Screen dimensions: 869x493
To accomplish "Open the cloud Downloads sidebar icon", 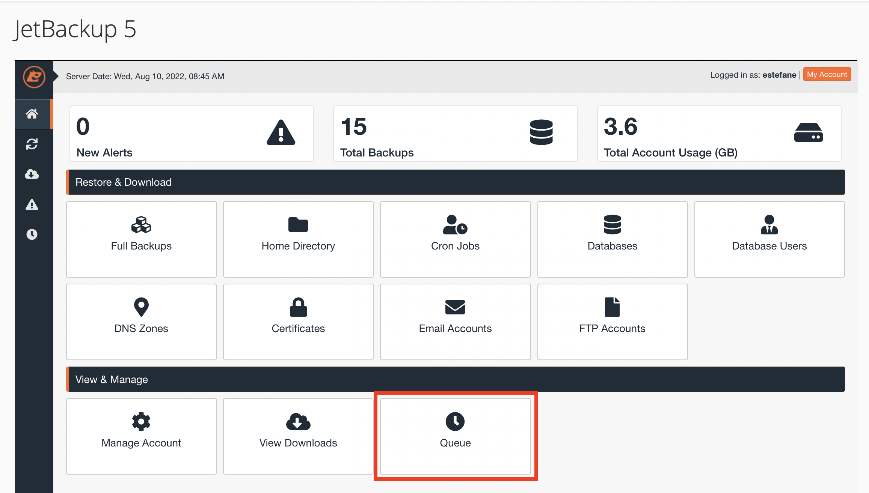I will pyautogui.click(x=32, y=174).
